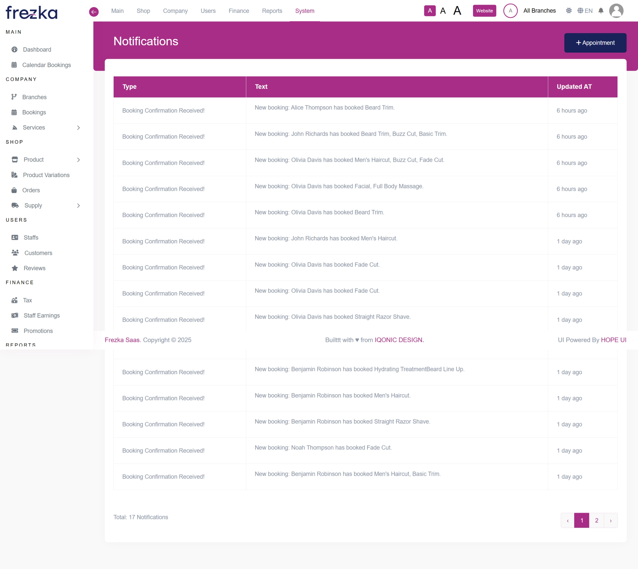Open the Reports top menu
638x569 pixels.
272,11
